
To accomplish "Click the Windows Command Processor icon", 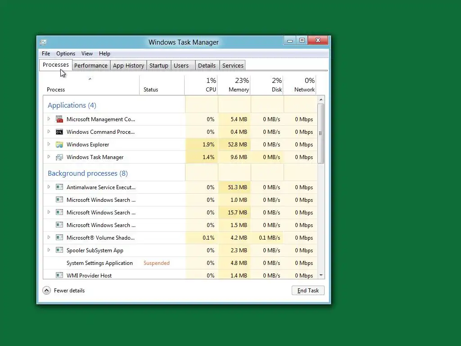I will [59, 132].
